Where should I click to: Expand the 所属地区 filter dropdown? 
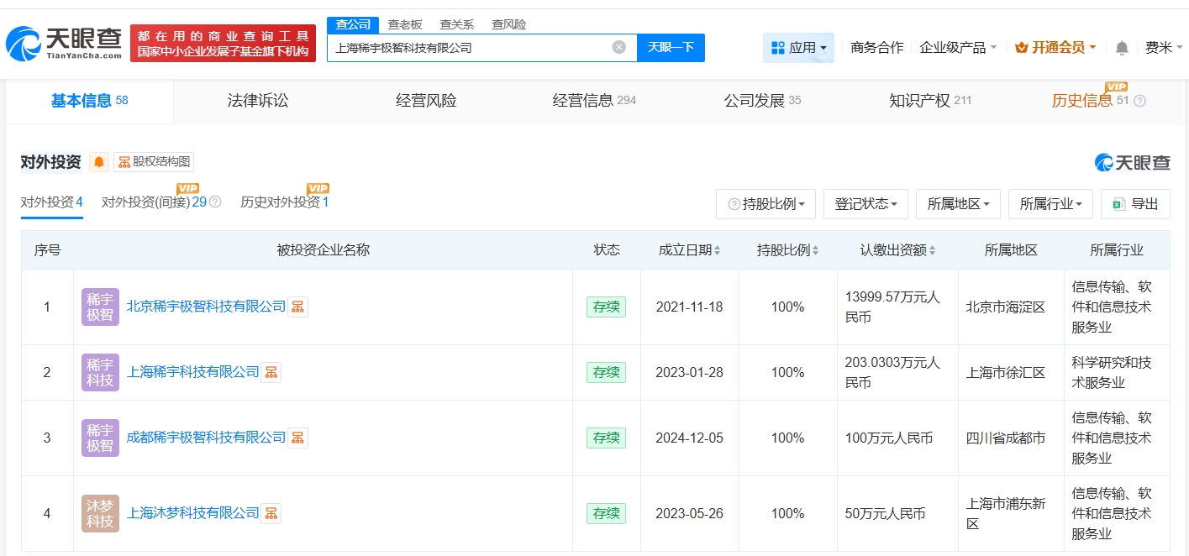click(958, 204)
